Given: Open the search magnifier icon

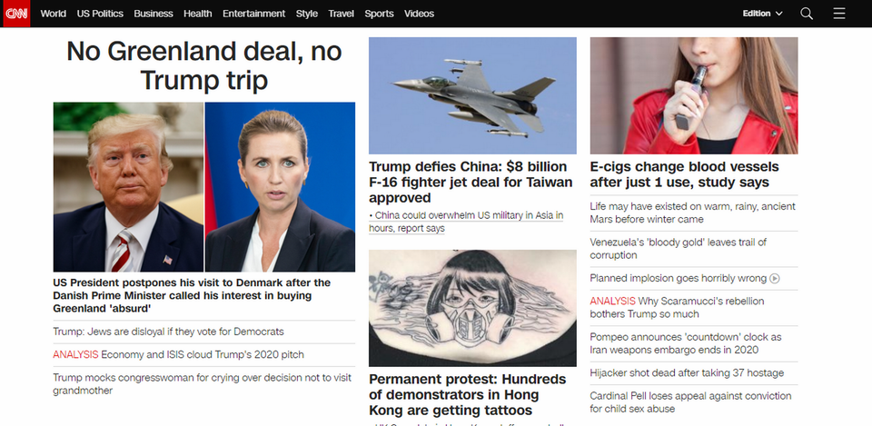Looking at the screenshot, I should [807, 14].
